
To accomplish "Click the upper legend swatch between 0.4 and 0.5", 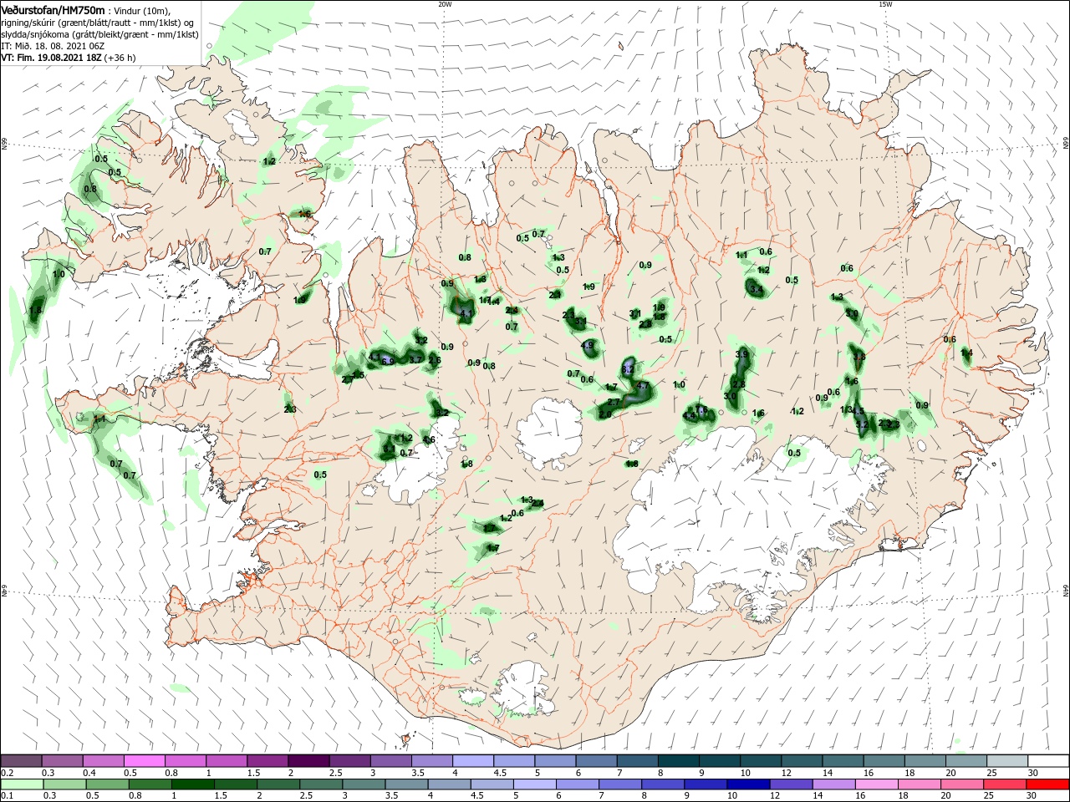I will pos(103,761).
